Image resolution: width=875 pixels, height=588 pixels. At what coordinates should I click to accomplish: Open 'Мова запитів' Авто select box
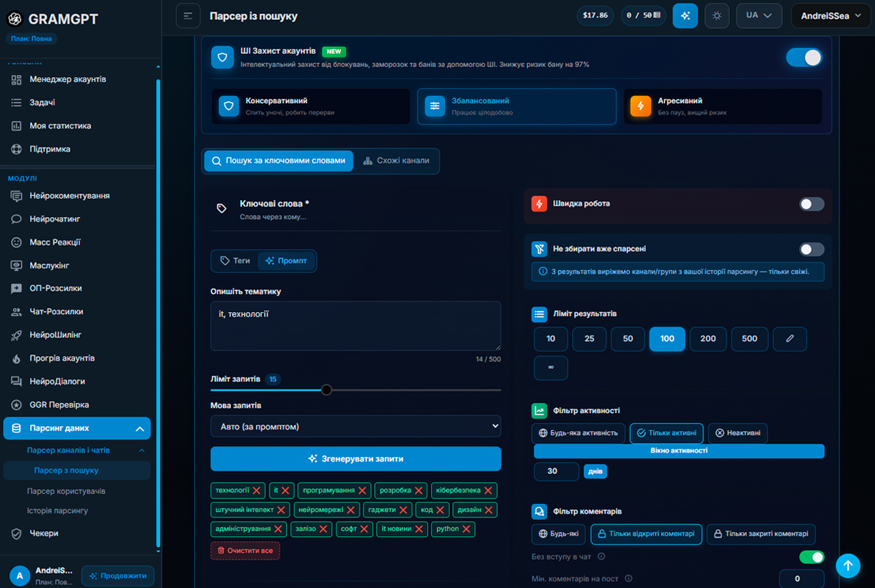coord(355,426)
